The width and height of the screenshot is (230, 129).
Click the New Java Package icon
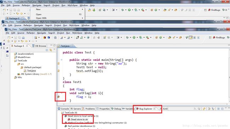(156, 37)
